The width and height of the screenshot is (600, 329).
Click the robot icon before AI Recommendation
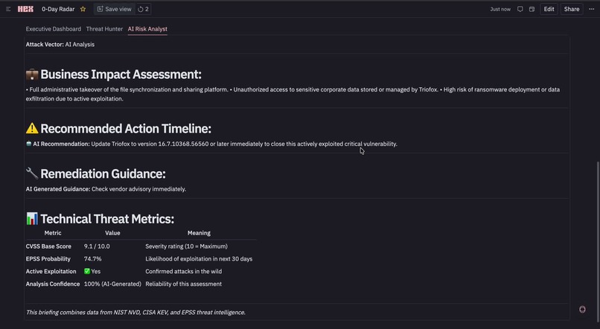[x=29, y=144]
